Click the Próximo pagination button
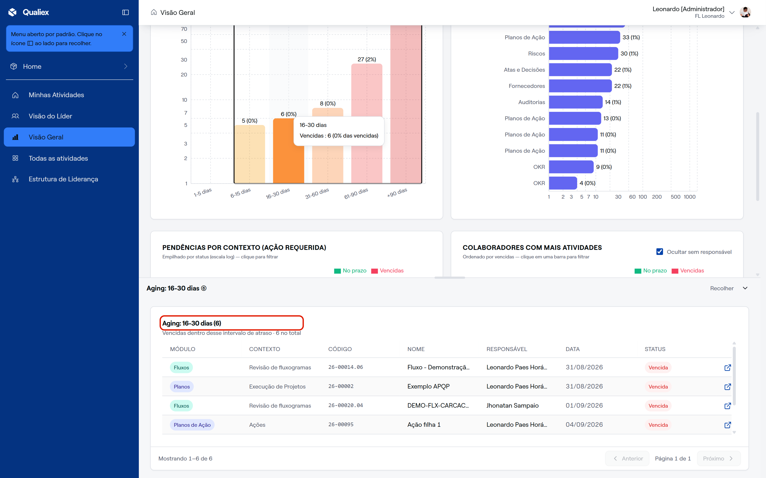 coord(718,458)
